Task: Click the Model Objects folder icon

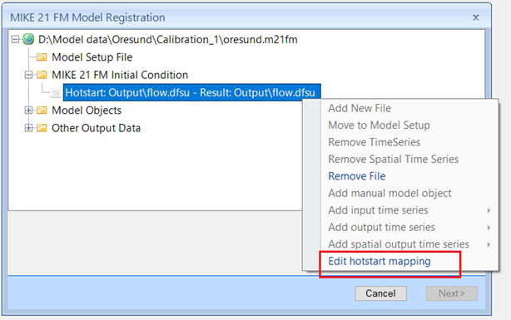Action: pos(42,111)
